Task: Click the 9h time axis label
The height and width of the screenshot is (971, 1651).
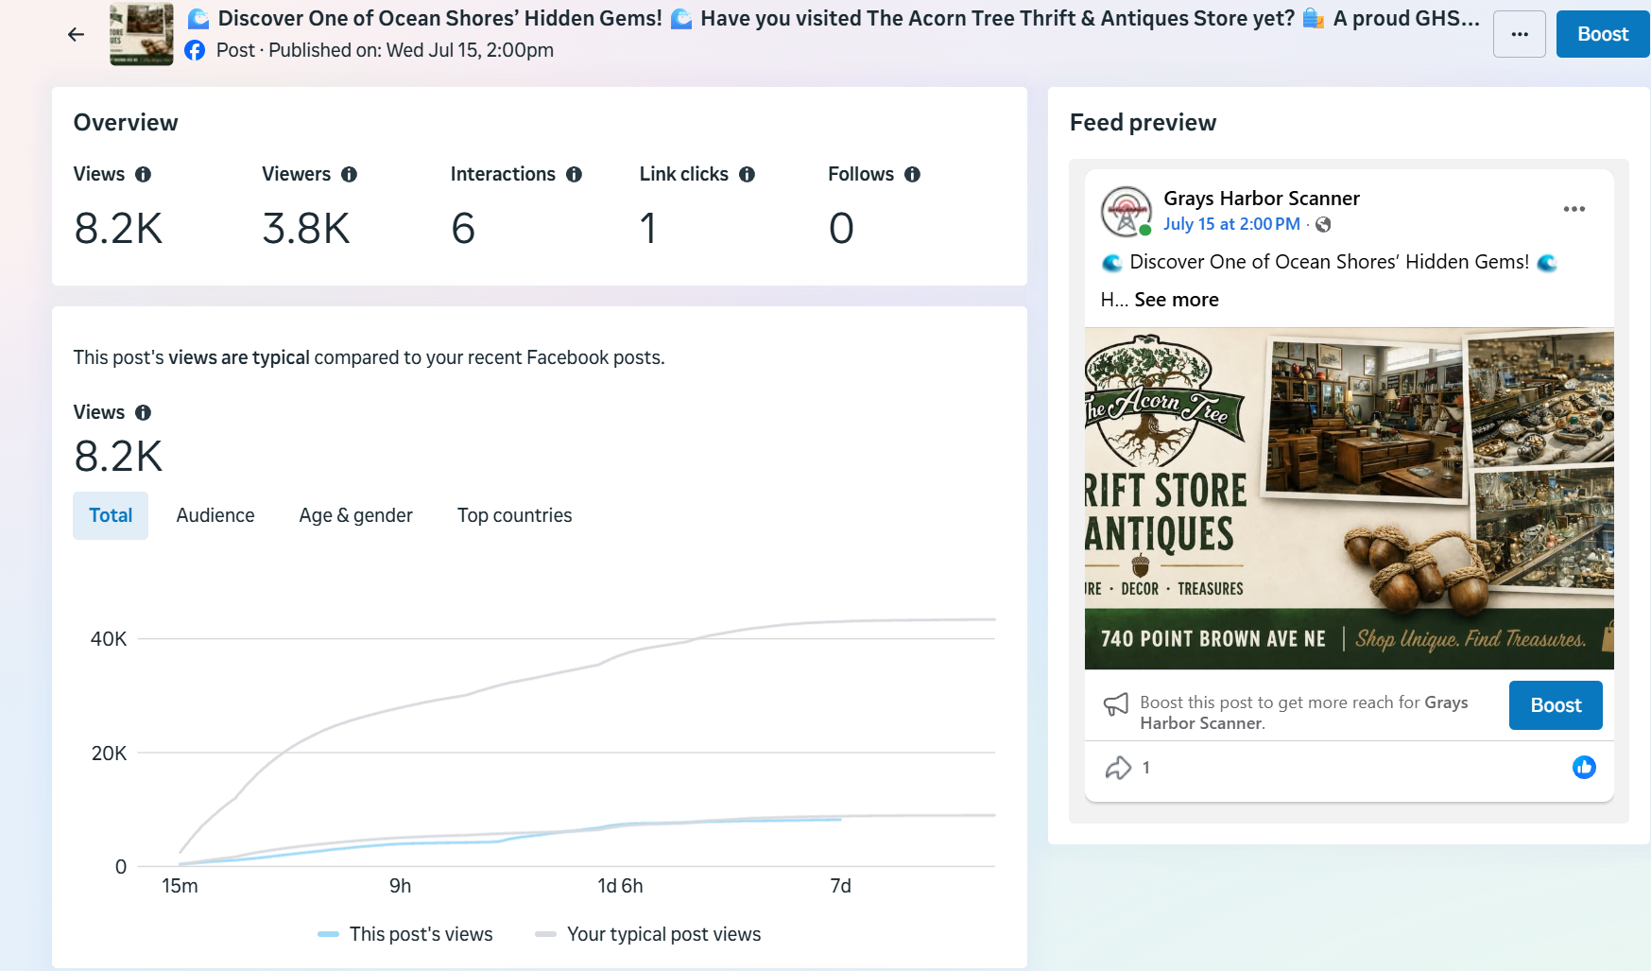Action: click(x=401, y=886)
